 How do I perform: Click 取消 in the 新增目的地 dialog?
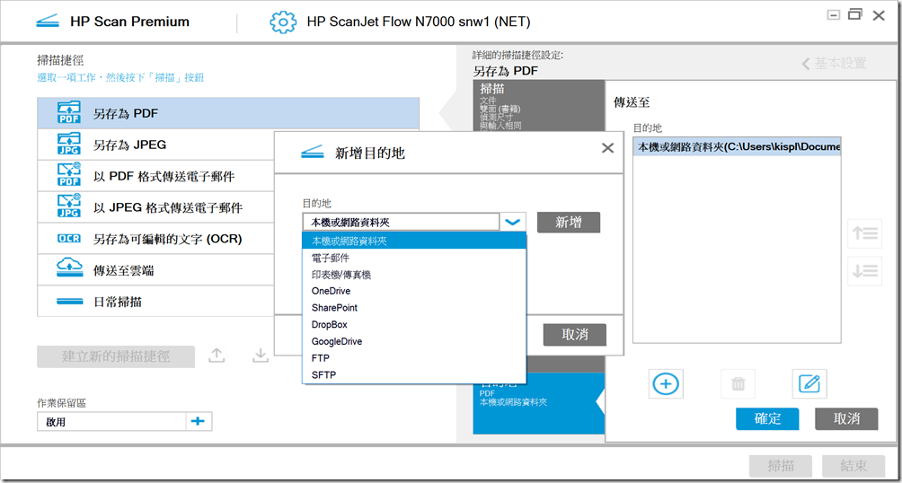tap(575, 335)
